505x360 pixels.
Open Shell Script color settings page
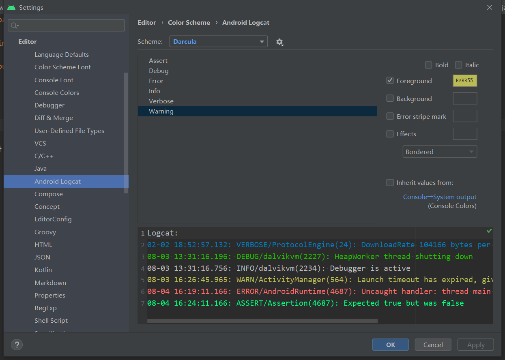click(51, 320)
